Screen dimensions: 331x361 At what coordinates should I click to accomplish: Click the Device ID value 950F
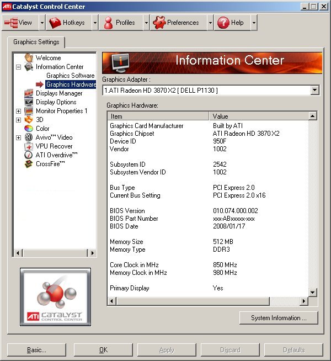[x=220, y=141]
